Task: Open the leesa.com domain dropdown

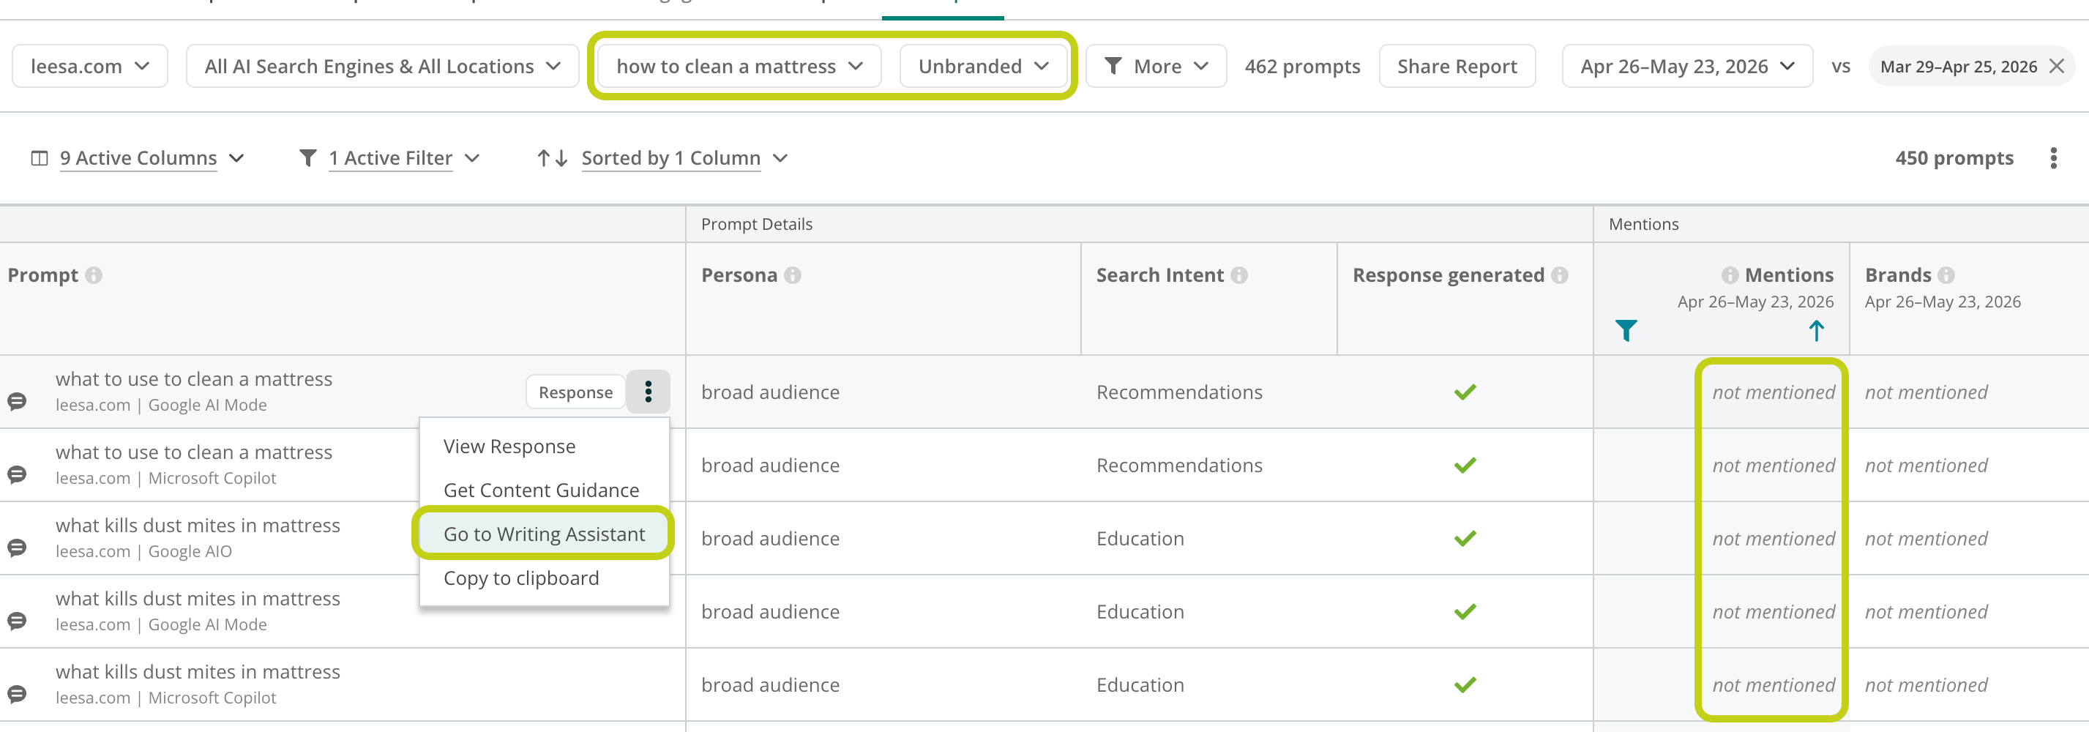Action: pos(90,67)
